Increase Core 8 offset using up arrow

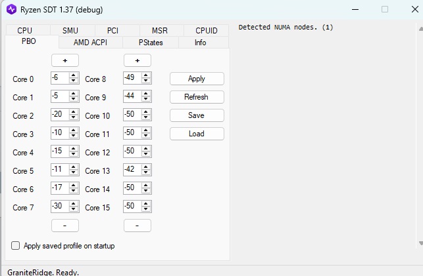point(146,76)
